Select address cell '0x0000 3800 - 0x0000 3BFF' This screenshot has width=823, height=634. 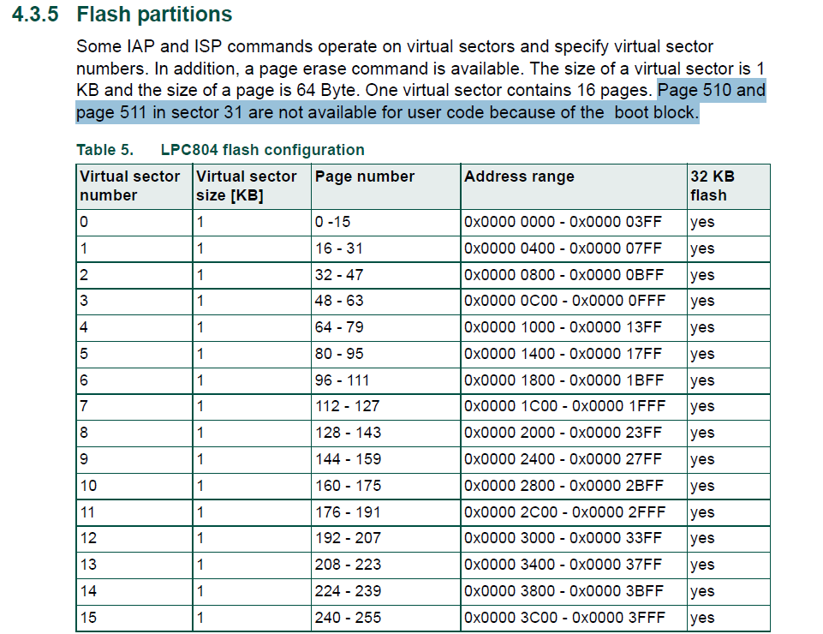click(574, 591)
